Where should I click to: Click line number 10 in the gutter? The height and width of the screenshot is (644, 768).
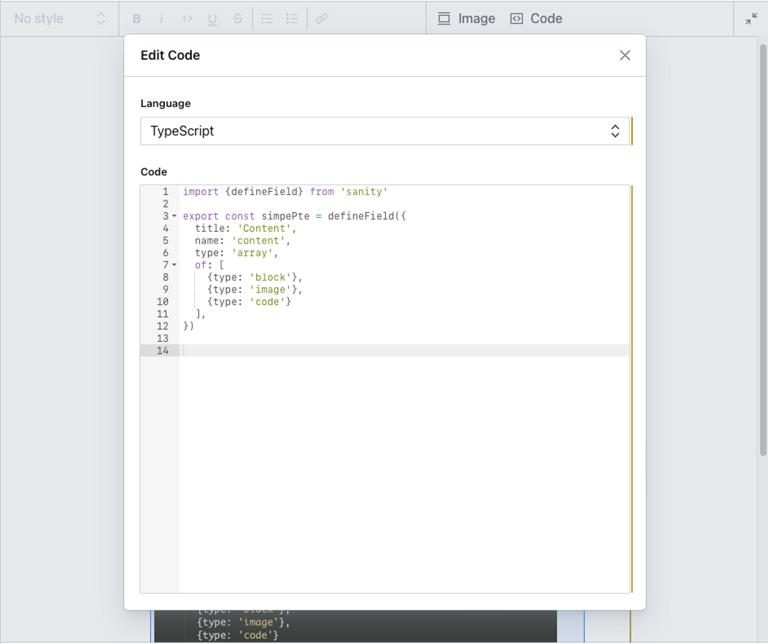pyautogui.click(x=162, y=302)
